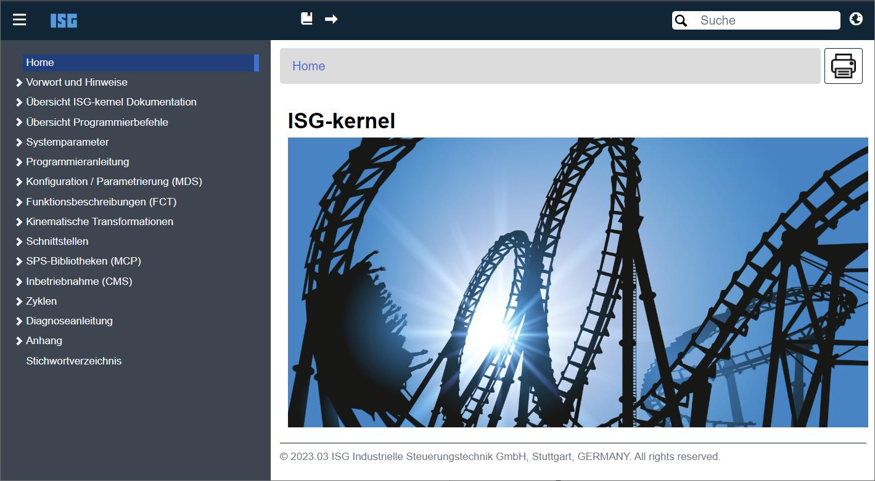
Task: Open Stichwortverzeichnis in the sidebar
Action: pyautogui.click(x=73, y=361)
